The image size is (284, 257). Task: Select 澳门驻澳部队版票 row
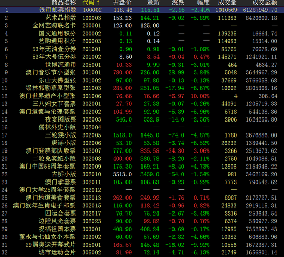tap(142, 150)
